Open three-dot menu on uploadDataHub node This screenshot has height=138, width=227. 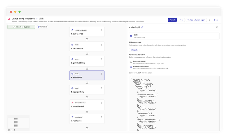pos(102,103)
